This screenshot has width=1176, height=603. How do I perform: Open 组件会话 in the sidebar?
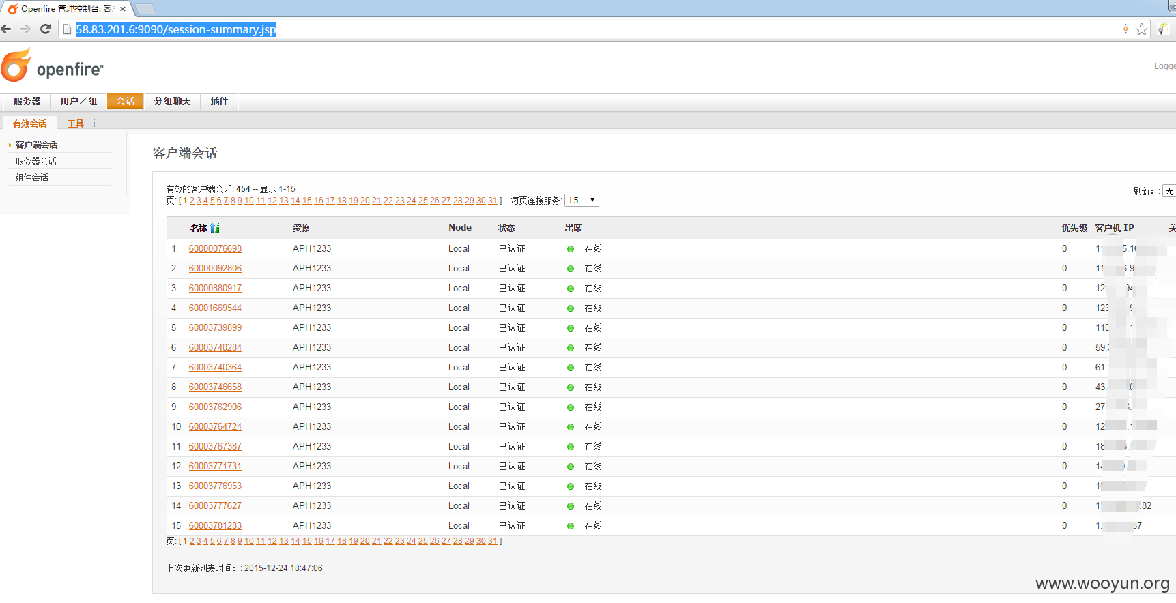click(x=32, y=177)
